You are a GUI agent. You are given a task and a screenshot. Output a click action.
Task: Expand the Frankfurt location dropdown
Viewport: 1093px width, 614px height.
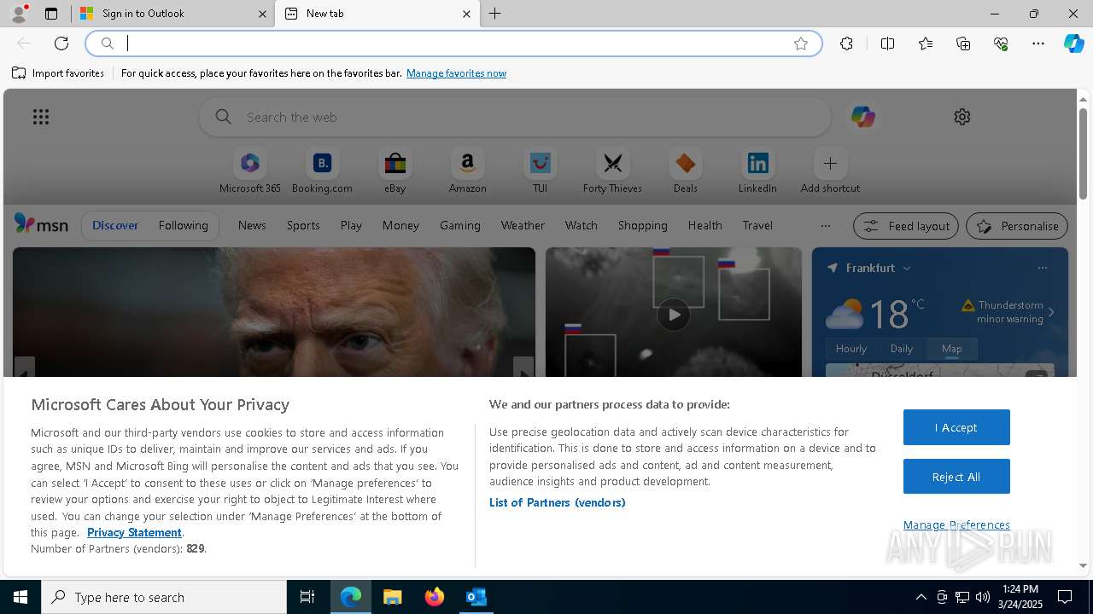click(907, 268)
